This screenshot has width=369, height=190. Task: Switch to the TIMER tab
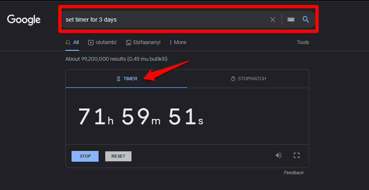coord(126,79)
